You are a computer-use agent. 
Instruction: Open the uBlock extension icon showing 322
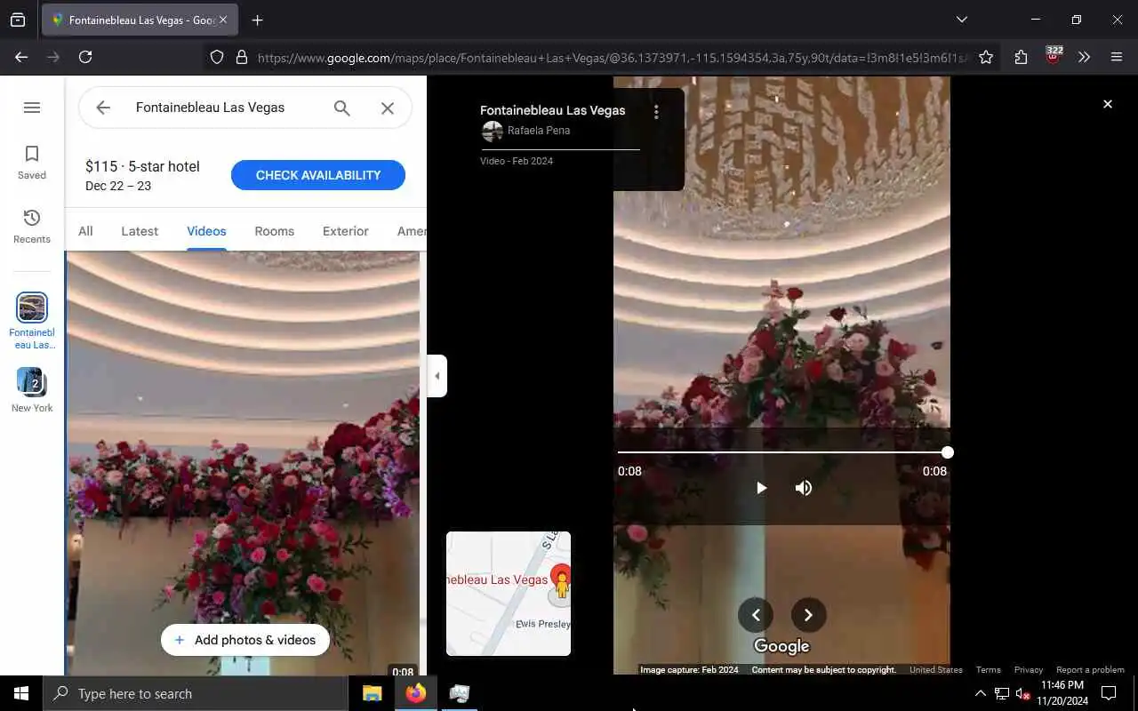point(1053,57)
